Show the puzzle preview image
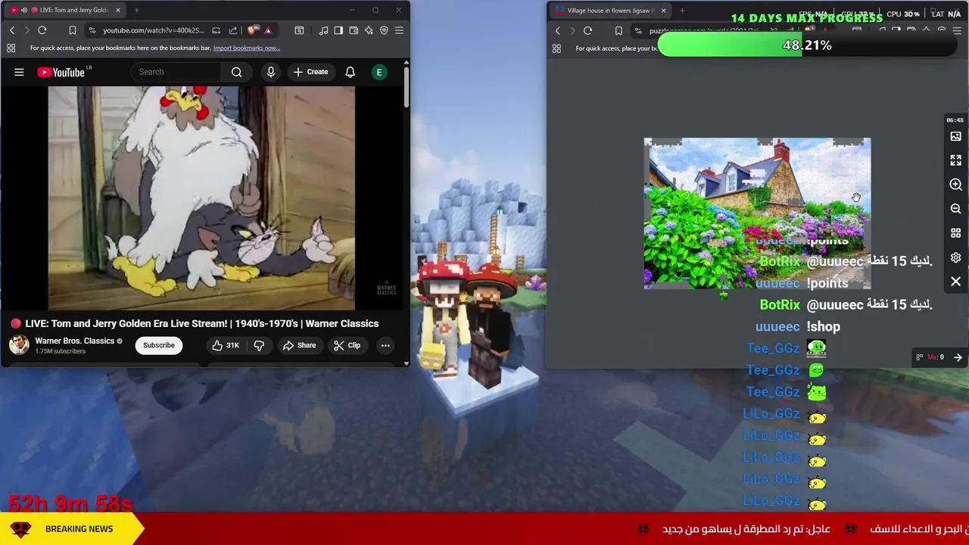Viewport: 969px width, 545px height. tap(955, 136)
